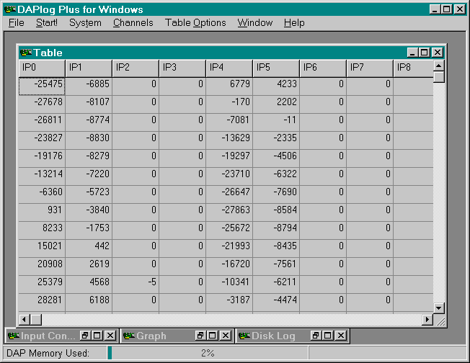Select the IP5 column header

pos(276,68)
